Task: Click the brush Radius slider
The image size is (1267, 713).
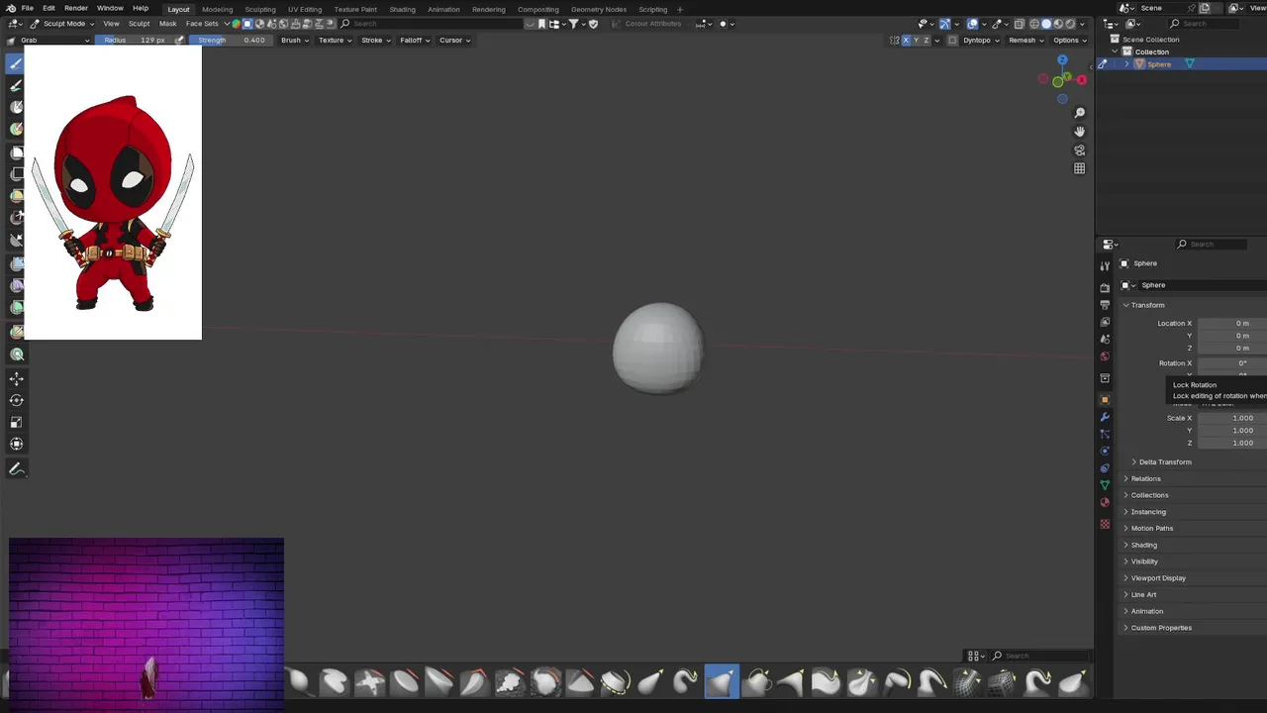Action: [136, 41]
